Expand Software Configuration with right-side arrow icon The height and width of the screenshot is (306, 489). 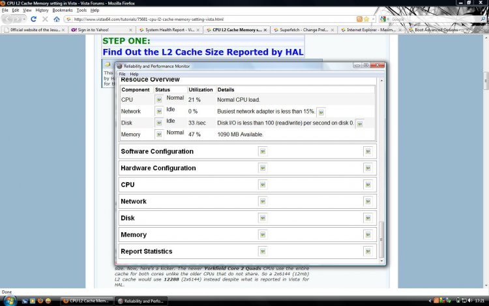368,151
